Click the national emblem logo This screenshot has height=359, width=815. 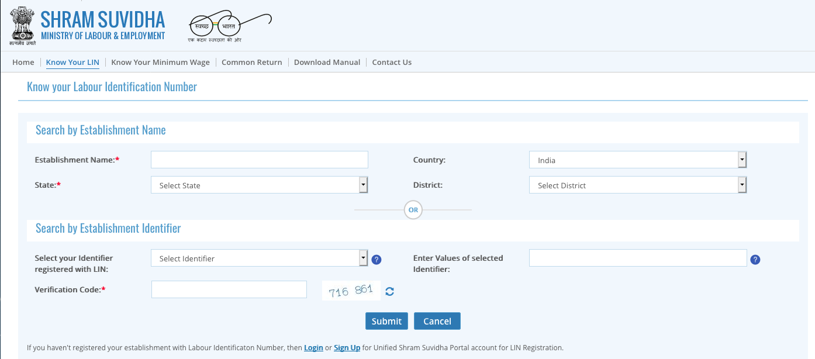click(22, 25)
